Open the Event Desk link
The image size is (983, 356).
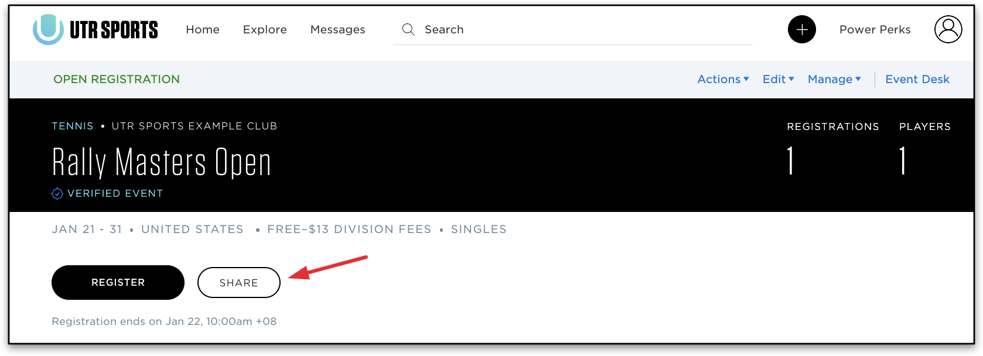[917, 79]
